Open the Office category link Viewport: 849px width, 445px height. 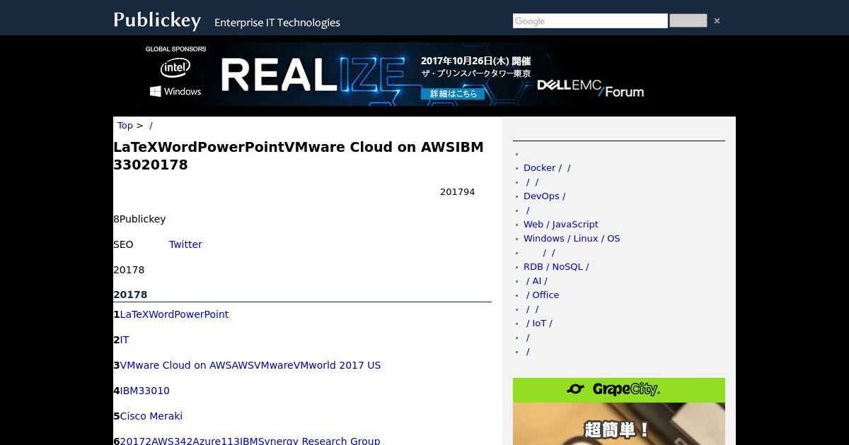click(x=541, y=295)
